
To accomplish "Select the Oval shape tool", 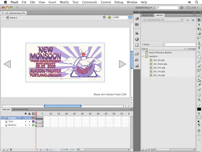I will click(x=199, y=57).
